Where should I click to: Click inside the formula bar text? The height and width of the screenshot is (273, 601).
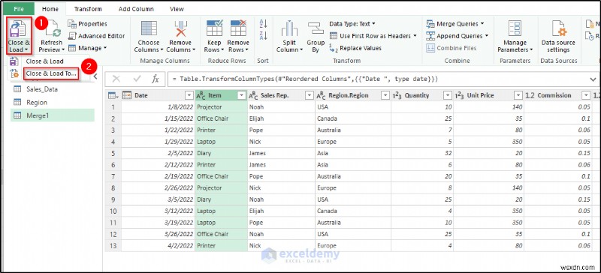click(x=305, y=79)
